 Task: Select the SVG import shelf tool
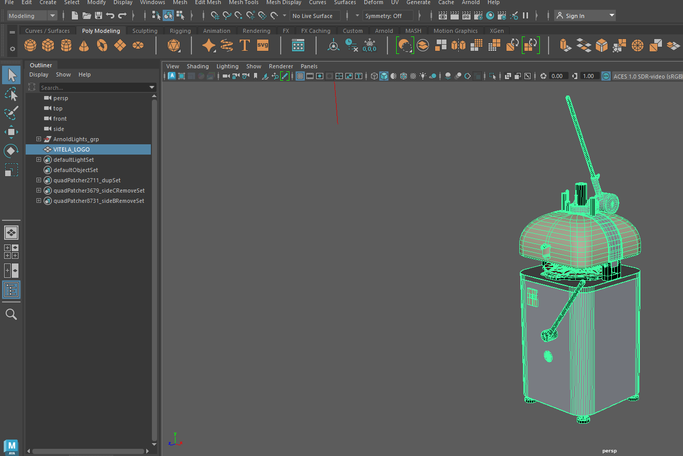point(263,46)
